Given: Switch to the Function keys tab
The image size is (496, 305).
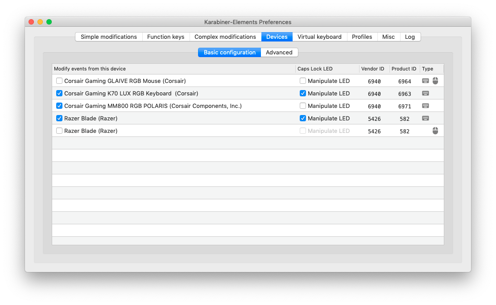Looking at the screenshot, I should pyautogui.click(x=166, y=37).
